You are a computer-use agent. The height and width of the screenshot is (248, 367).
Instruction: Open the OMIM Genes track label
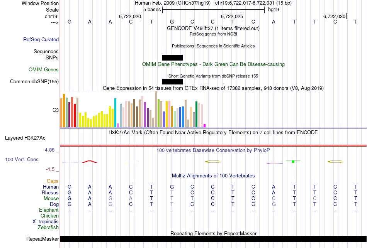43,70
